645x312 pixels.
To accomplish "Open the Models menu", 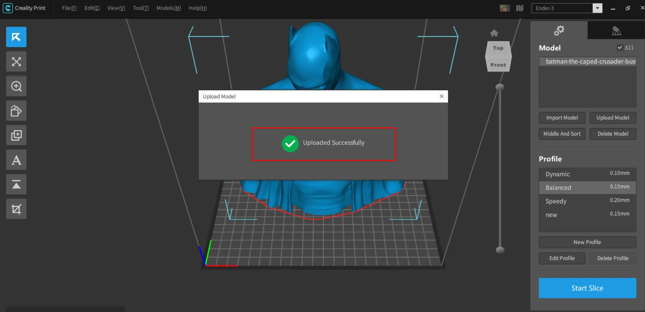I will [169, 8].
